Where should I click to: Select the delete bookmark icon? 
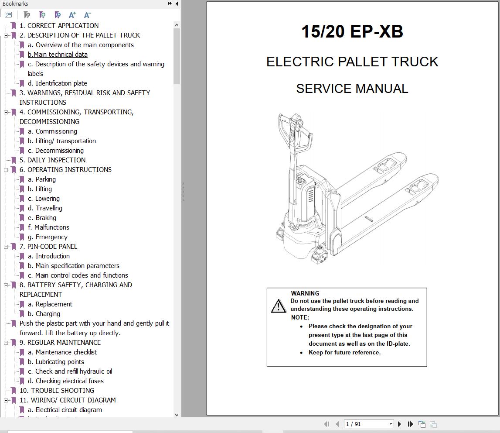pos(26,14)
